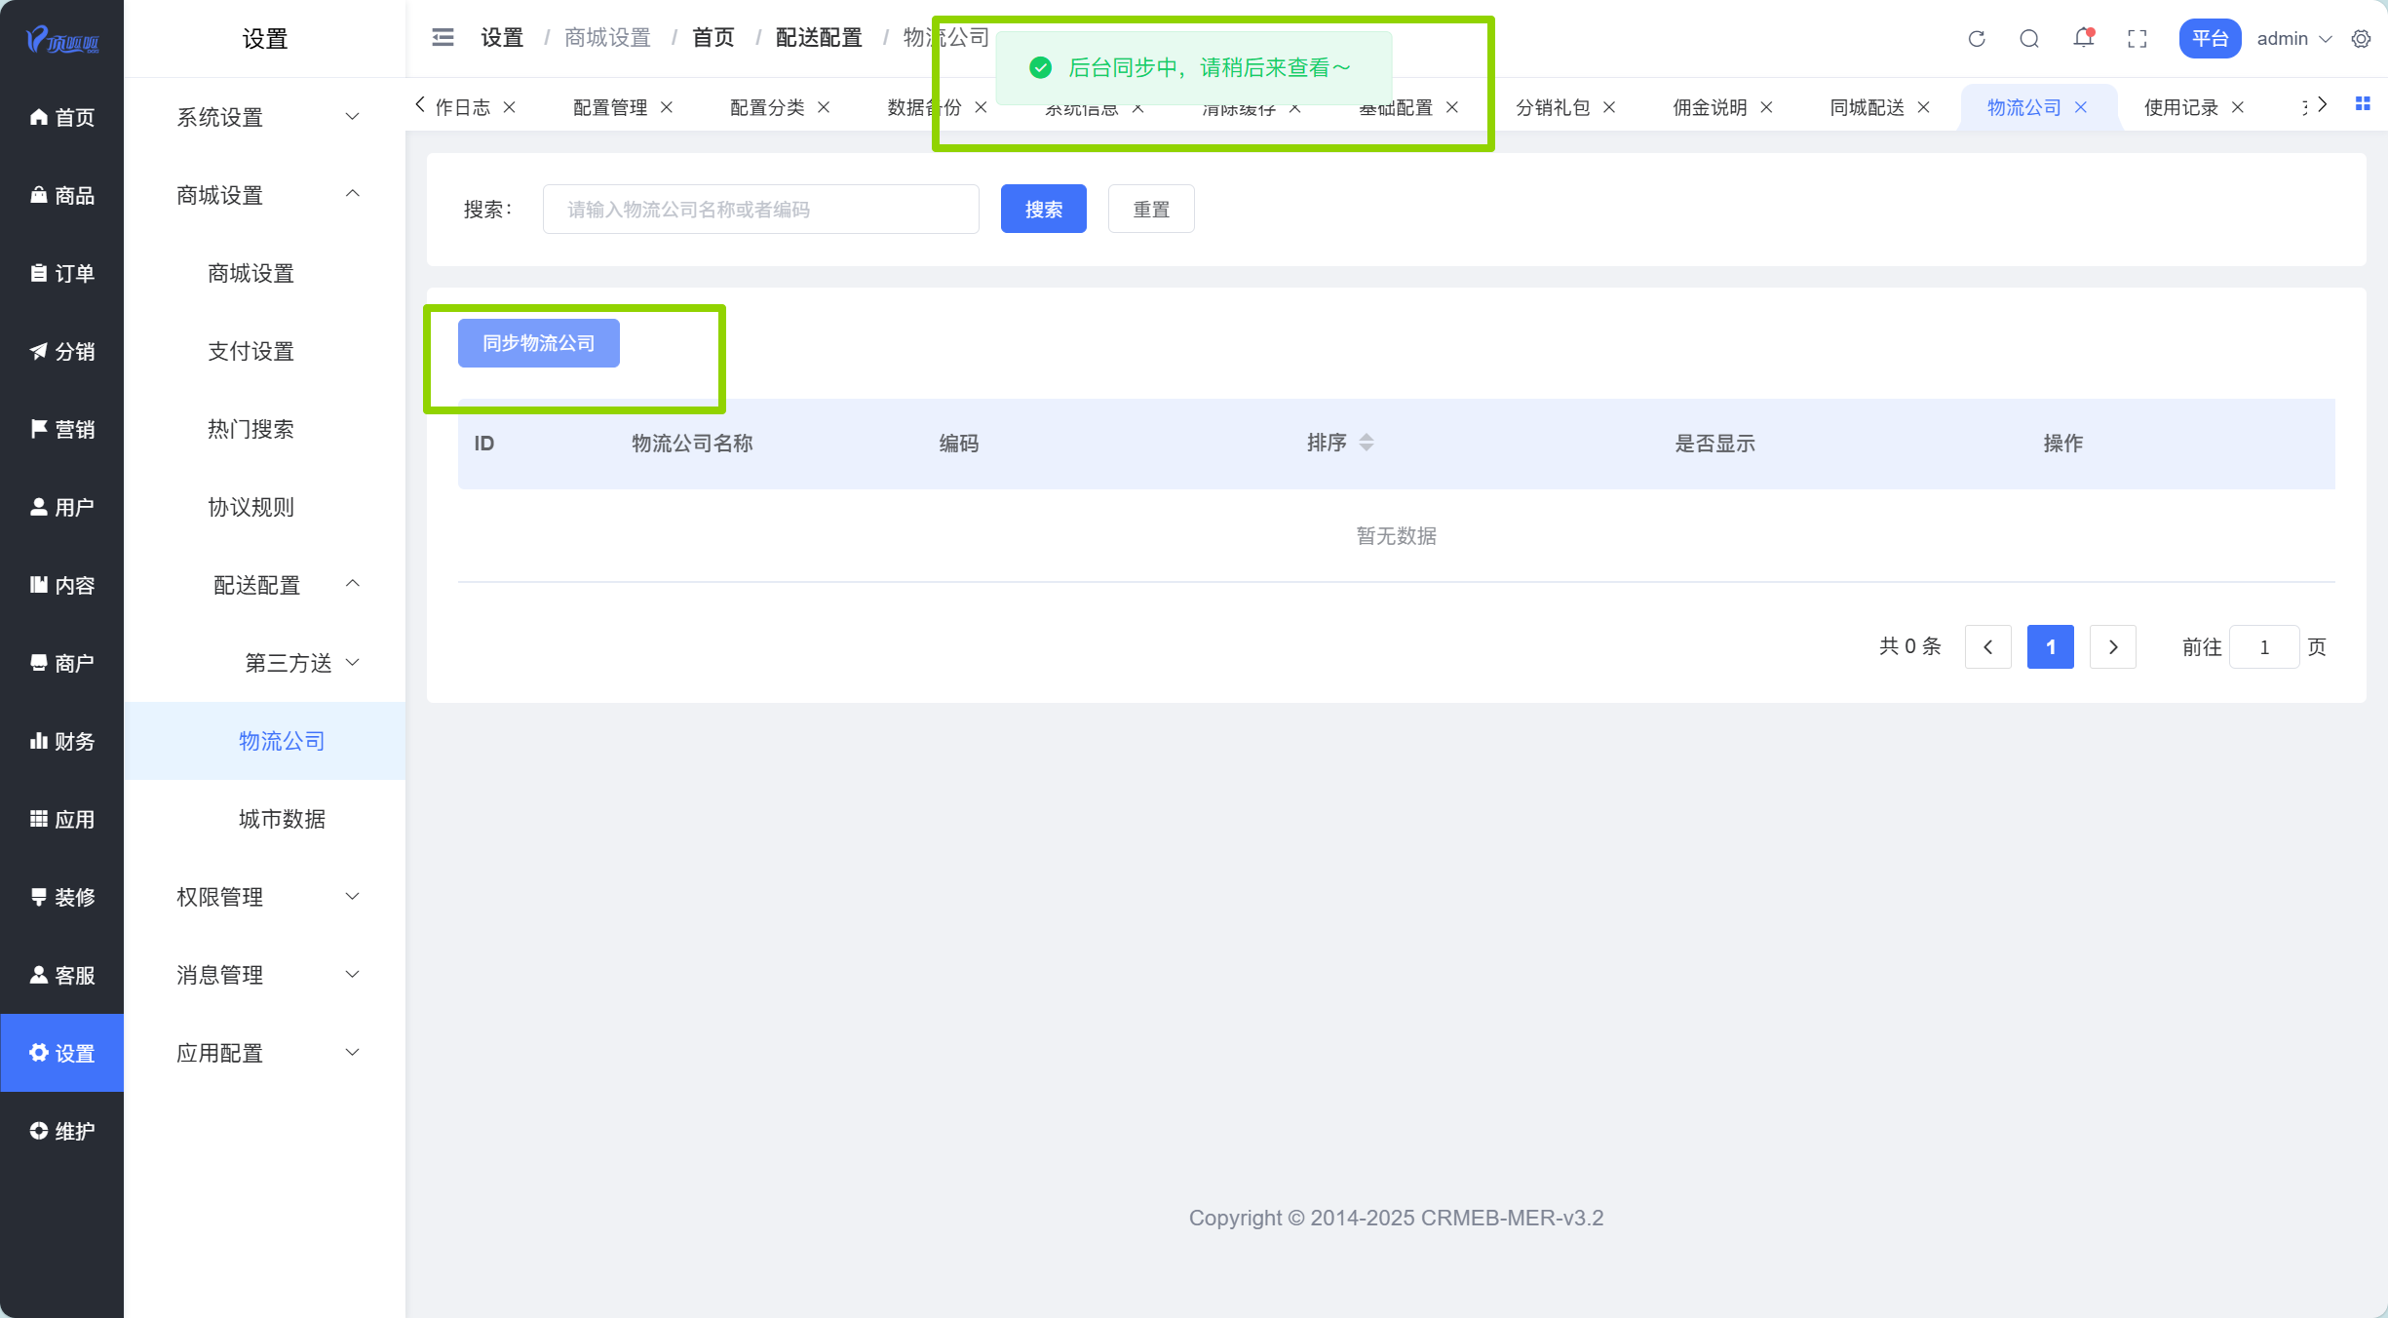Open the notification bell
The image size is (2388, 1318).
point(2083,39)
